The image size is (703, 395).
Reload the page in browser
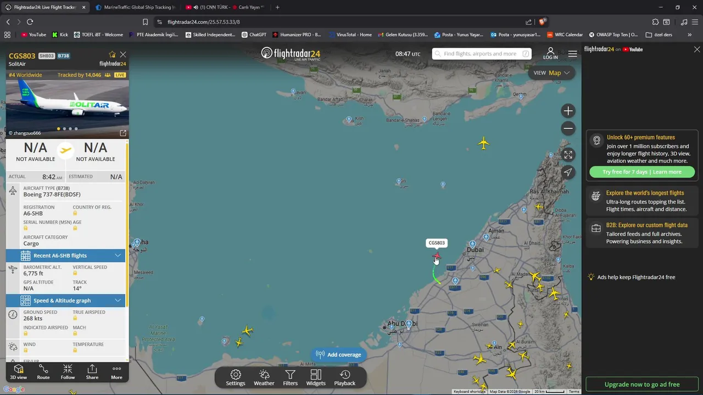tap(30, 22)
